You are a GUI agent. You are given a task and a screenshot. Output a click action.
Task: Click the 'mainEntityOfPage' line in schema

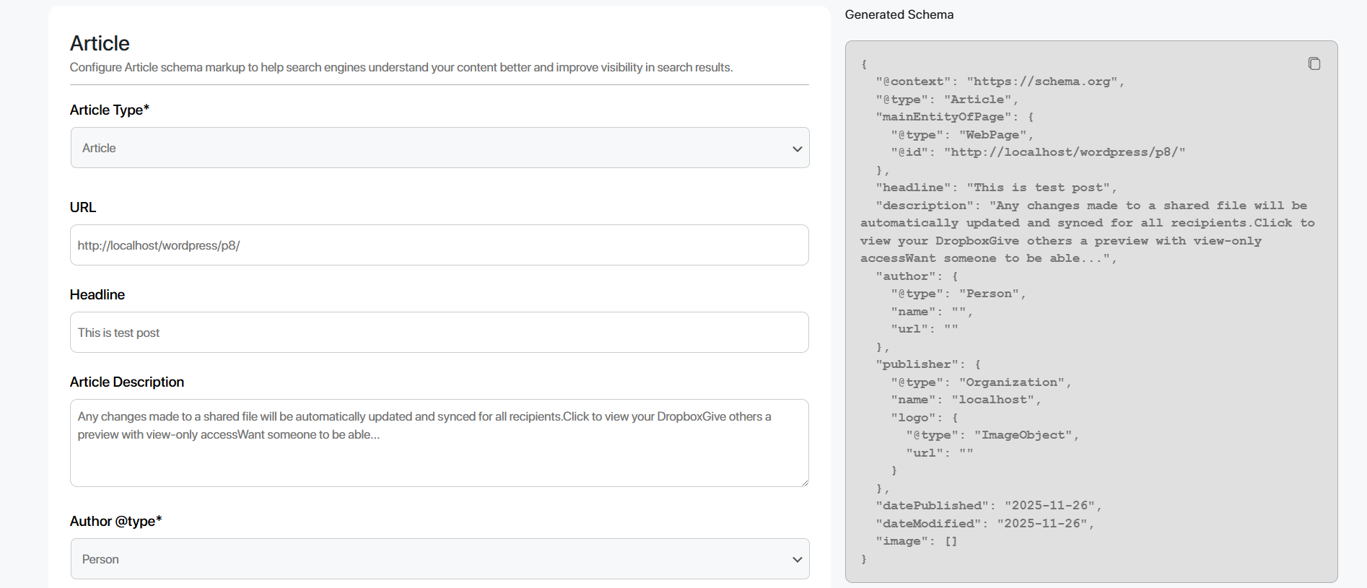955,117
